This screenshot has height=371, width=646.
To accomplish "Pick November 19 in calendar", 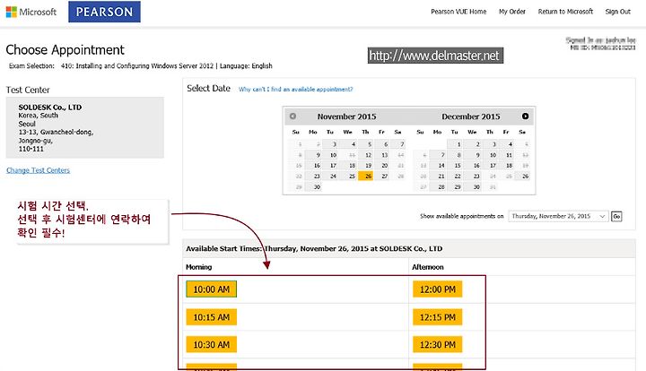I will coord(365,166).
